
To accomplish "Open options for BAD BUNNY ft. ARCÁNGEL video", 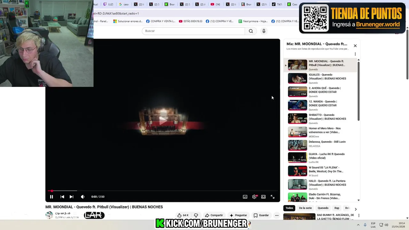I will click(x=359, y=216).
